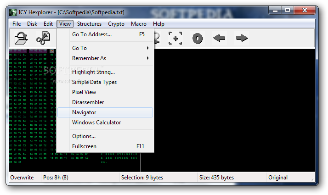Click the Original status bar field
This screenshot has height=195, width=328.
click(x=290, y=178)
